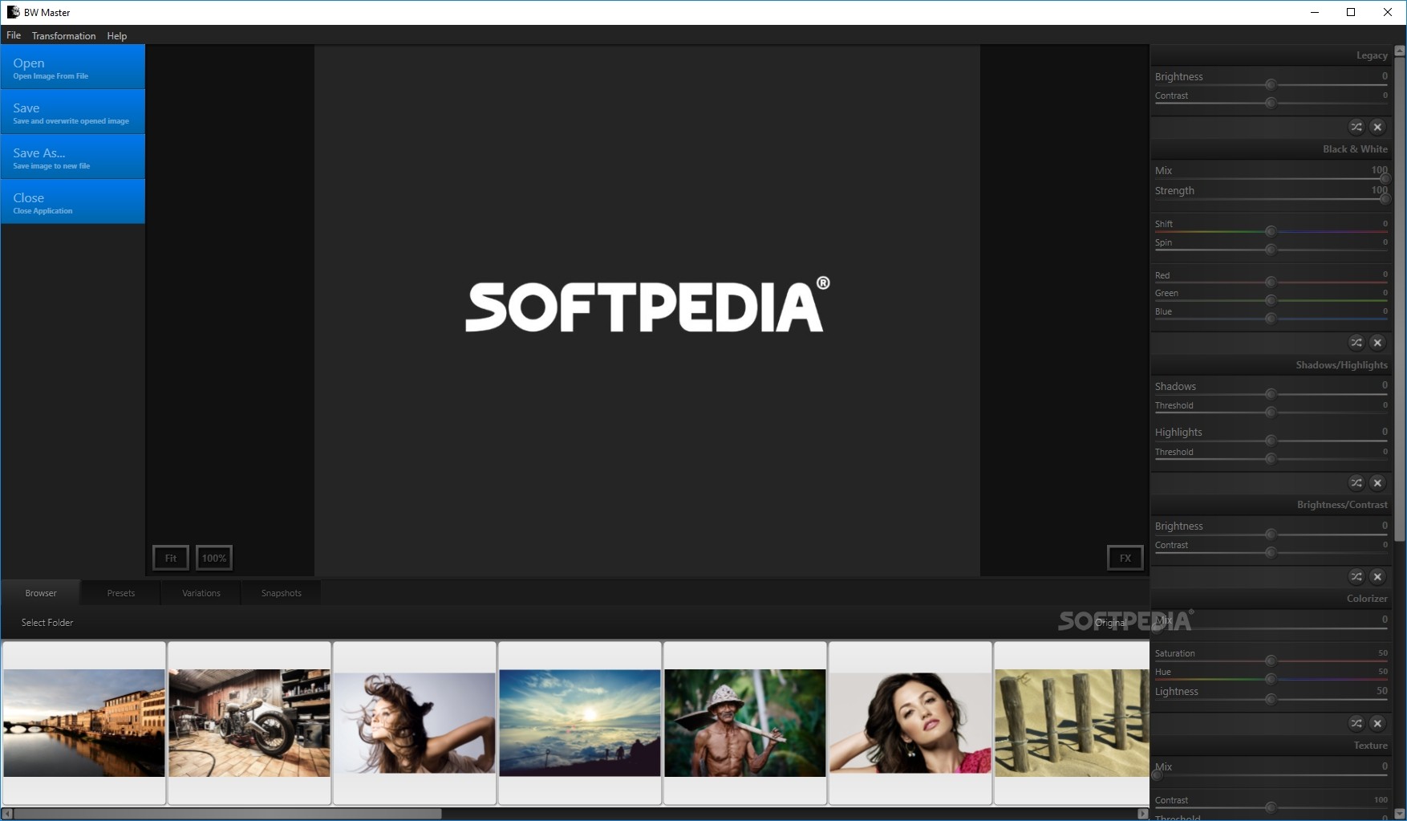Screen dimensions: 1407x821
Task: Click the Red channel slider
Action: pos(1271,282)
